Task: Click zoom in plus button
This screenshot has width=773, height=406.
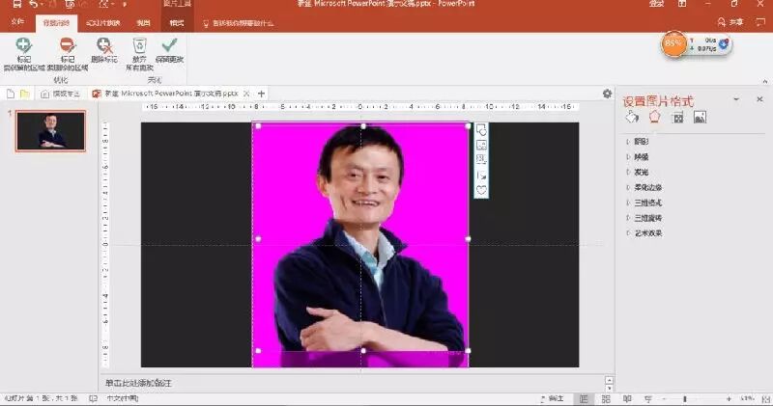Action: point(729,398)
